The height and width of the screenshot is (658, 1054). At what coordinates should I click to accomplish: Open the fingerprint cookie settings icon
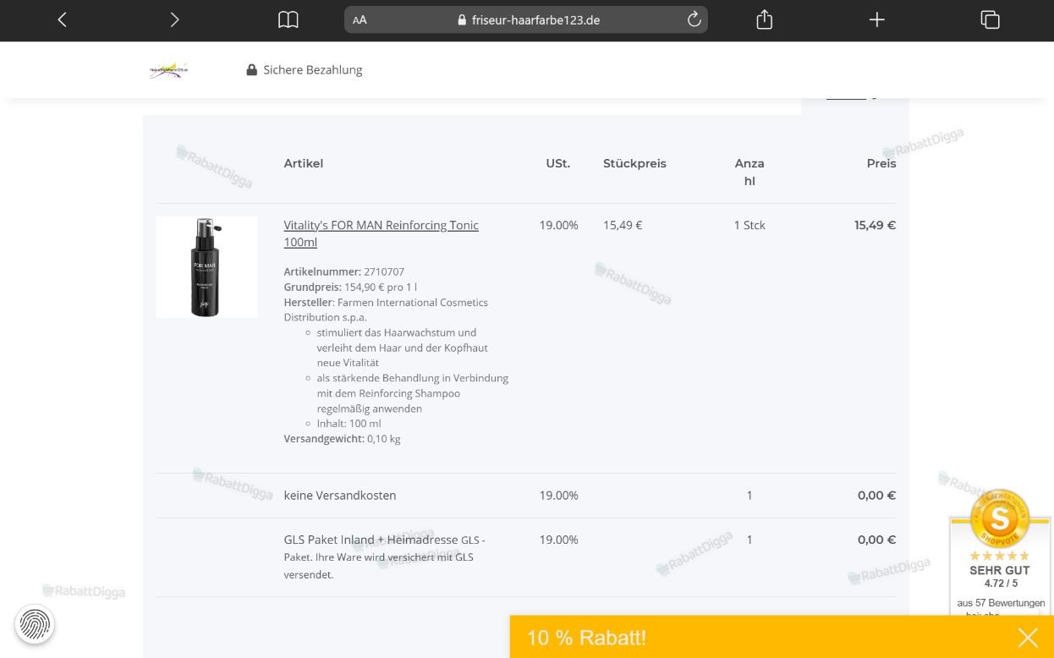(x=35, y=624)
